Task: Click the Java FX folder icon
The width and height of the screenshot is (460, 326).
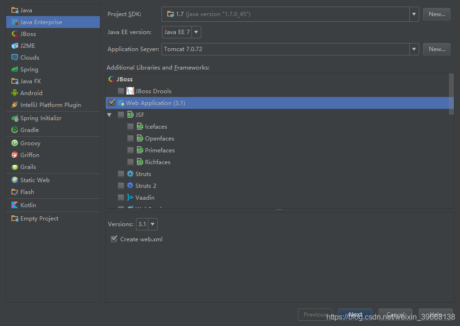Action: [x=15, y=81]
